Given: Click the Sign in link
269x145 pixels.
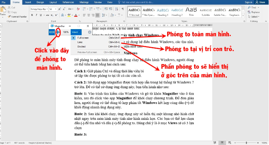Looking at the screenshot, I should [248, 2].
